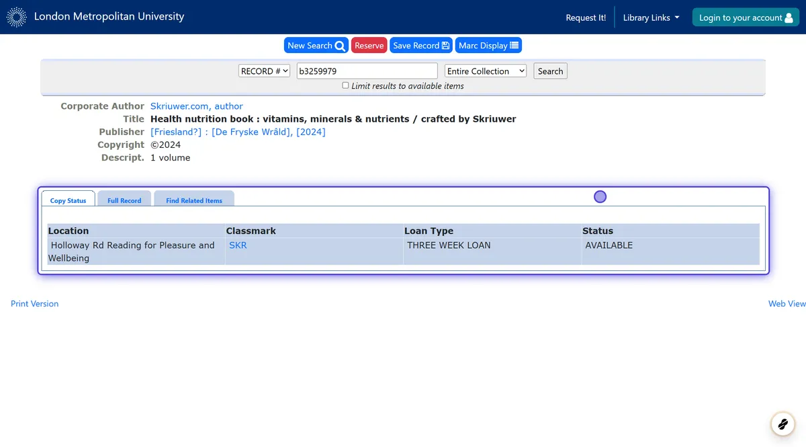Open the SKR classmark link
Image resolution: width=806 pixels, height=447 pixels.
238,245
